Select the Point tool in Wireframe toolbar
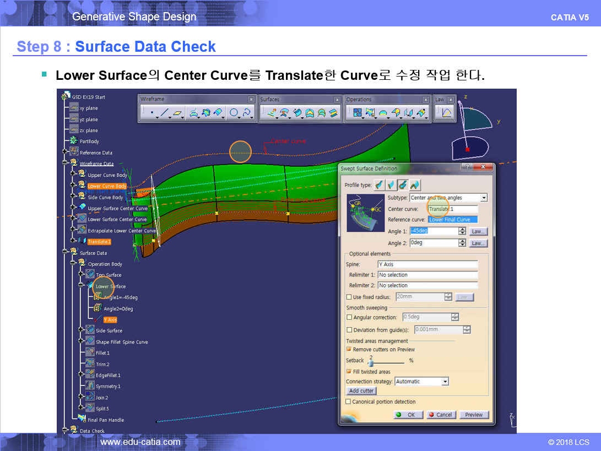The height and width of the screenshot is (451, 601). (151, 113)
